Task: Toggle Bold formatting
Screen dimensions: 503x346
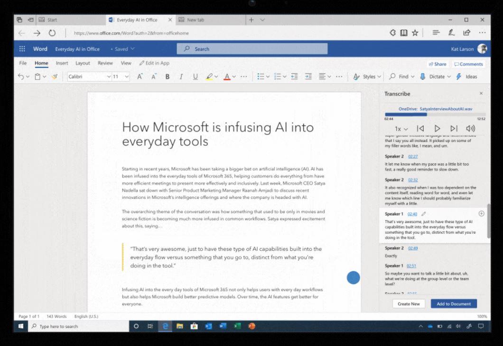Action: point(167,77)
